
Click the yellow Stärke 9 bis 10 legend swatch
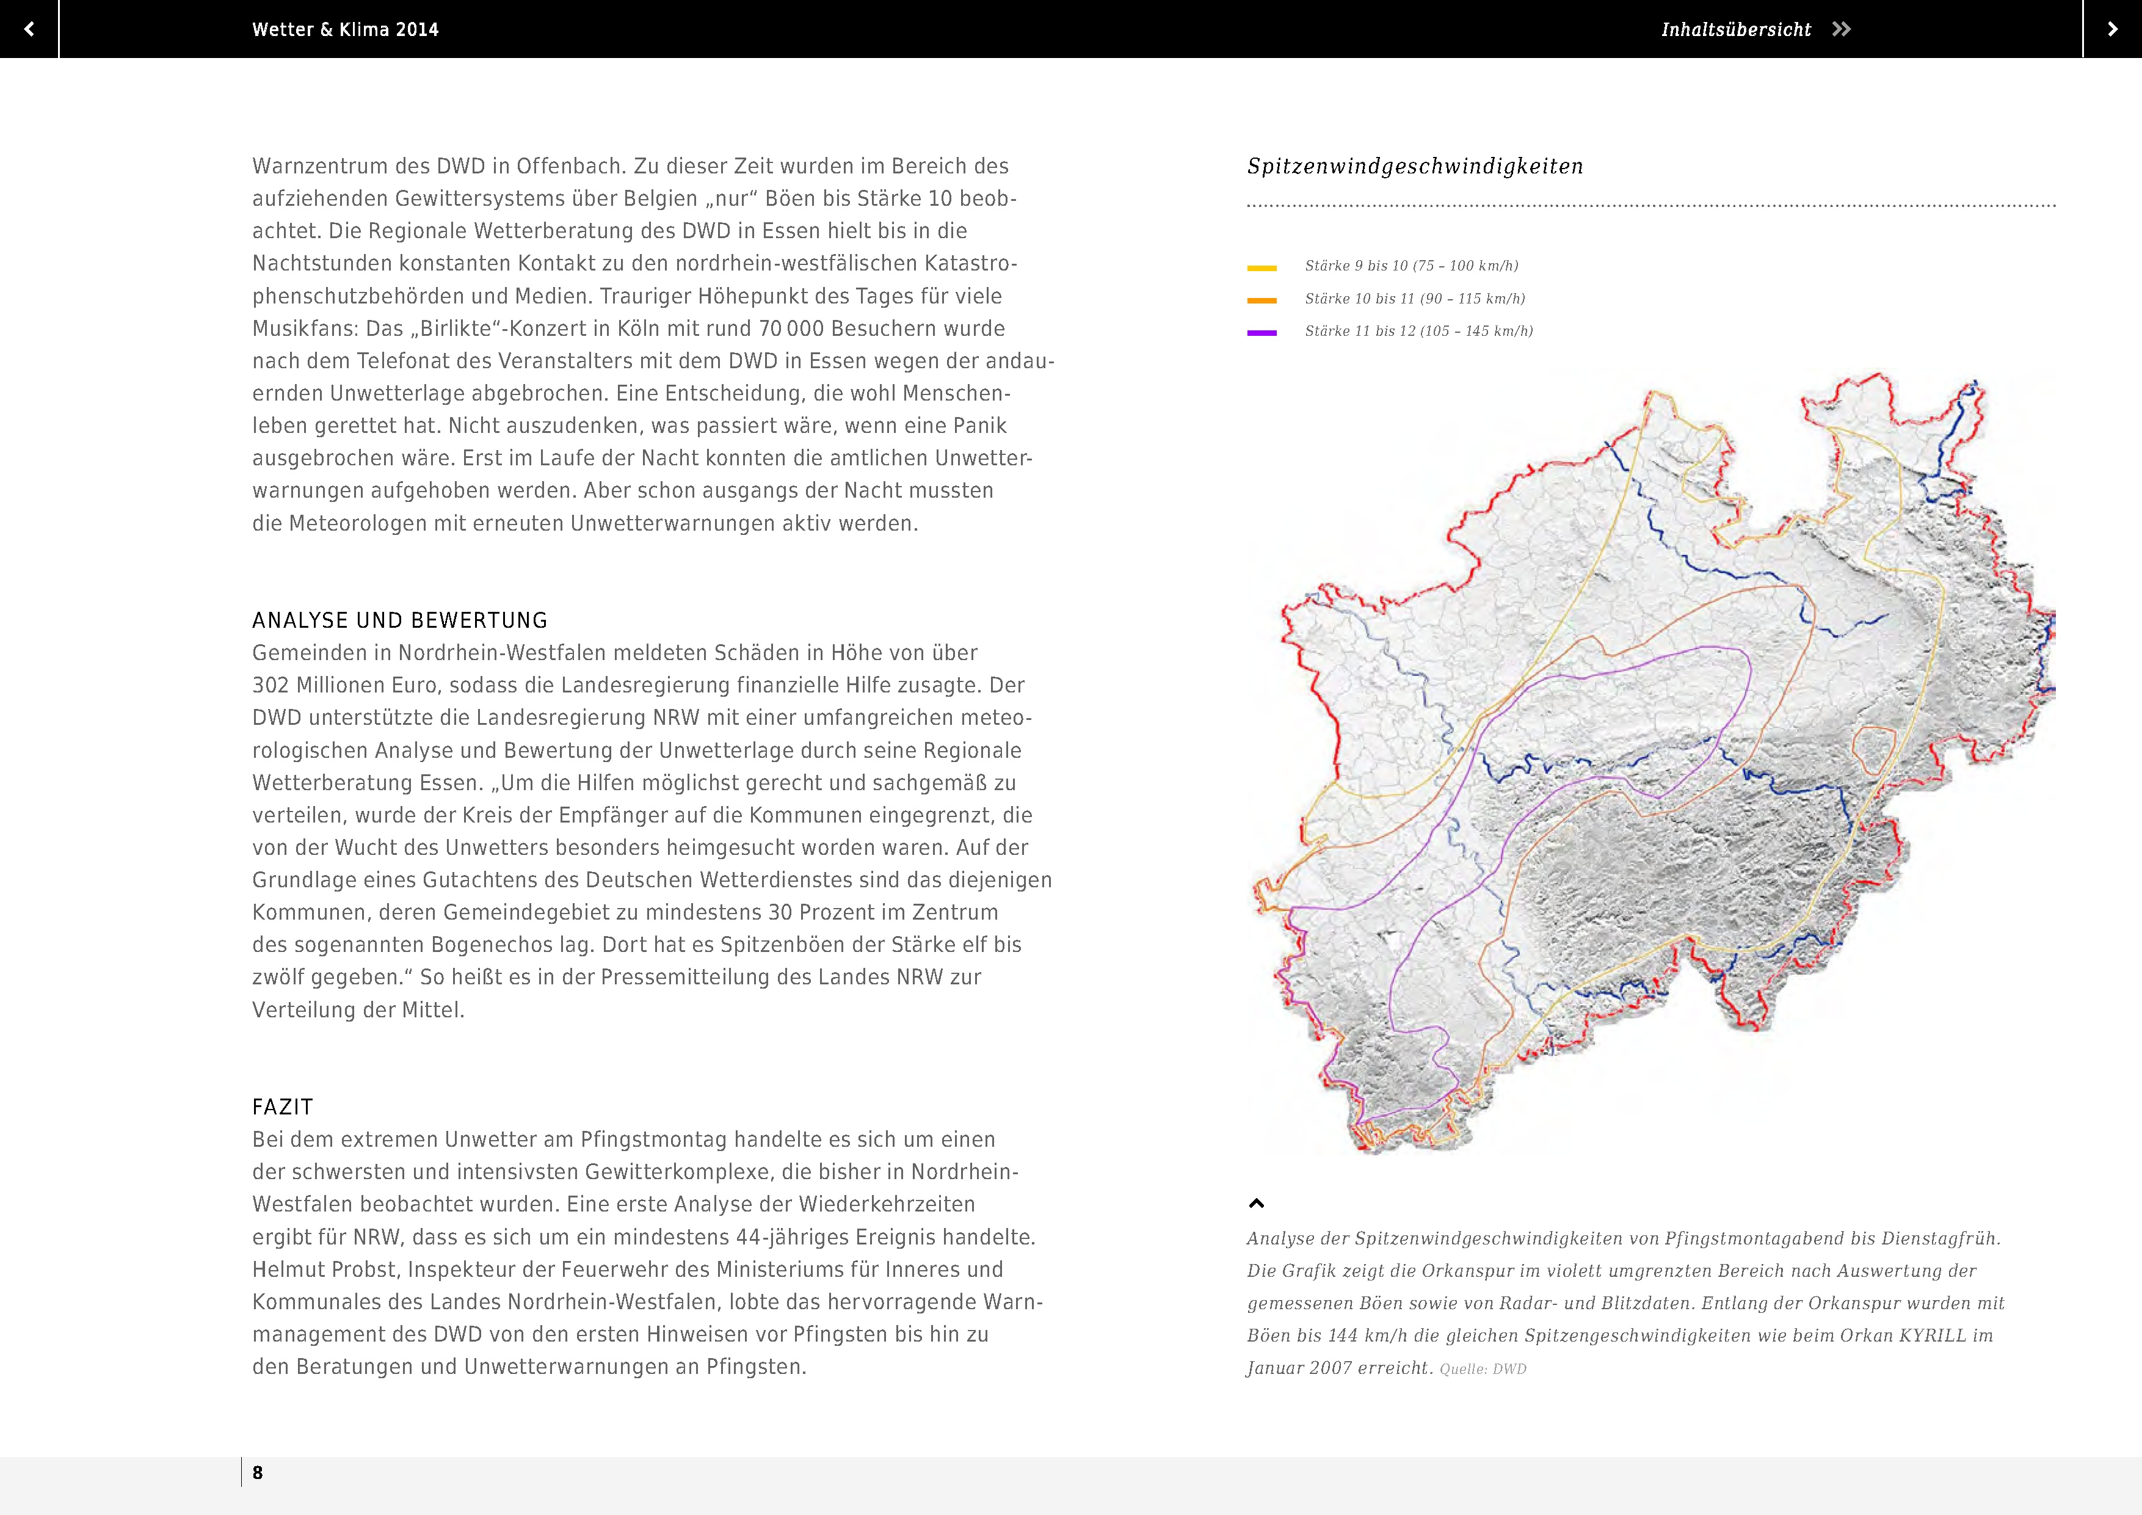tap(1262, 267)
